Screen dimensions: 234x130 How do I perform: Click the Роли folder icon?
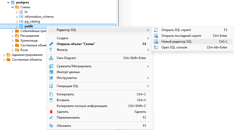[17, 50]
